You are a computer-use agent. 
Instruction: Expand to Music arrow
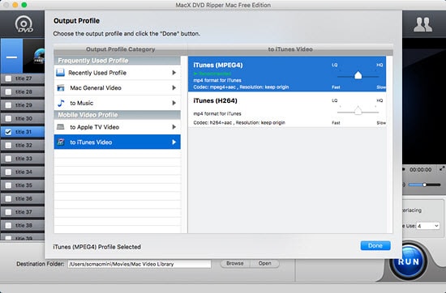pos(174,103)
